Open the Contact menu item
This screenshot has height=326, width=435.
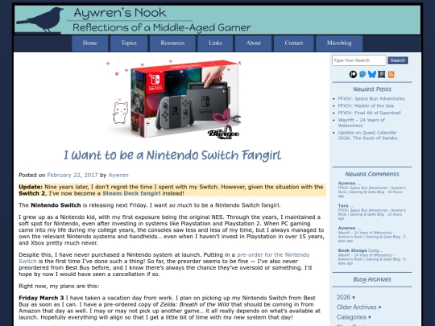294,43
